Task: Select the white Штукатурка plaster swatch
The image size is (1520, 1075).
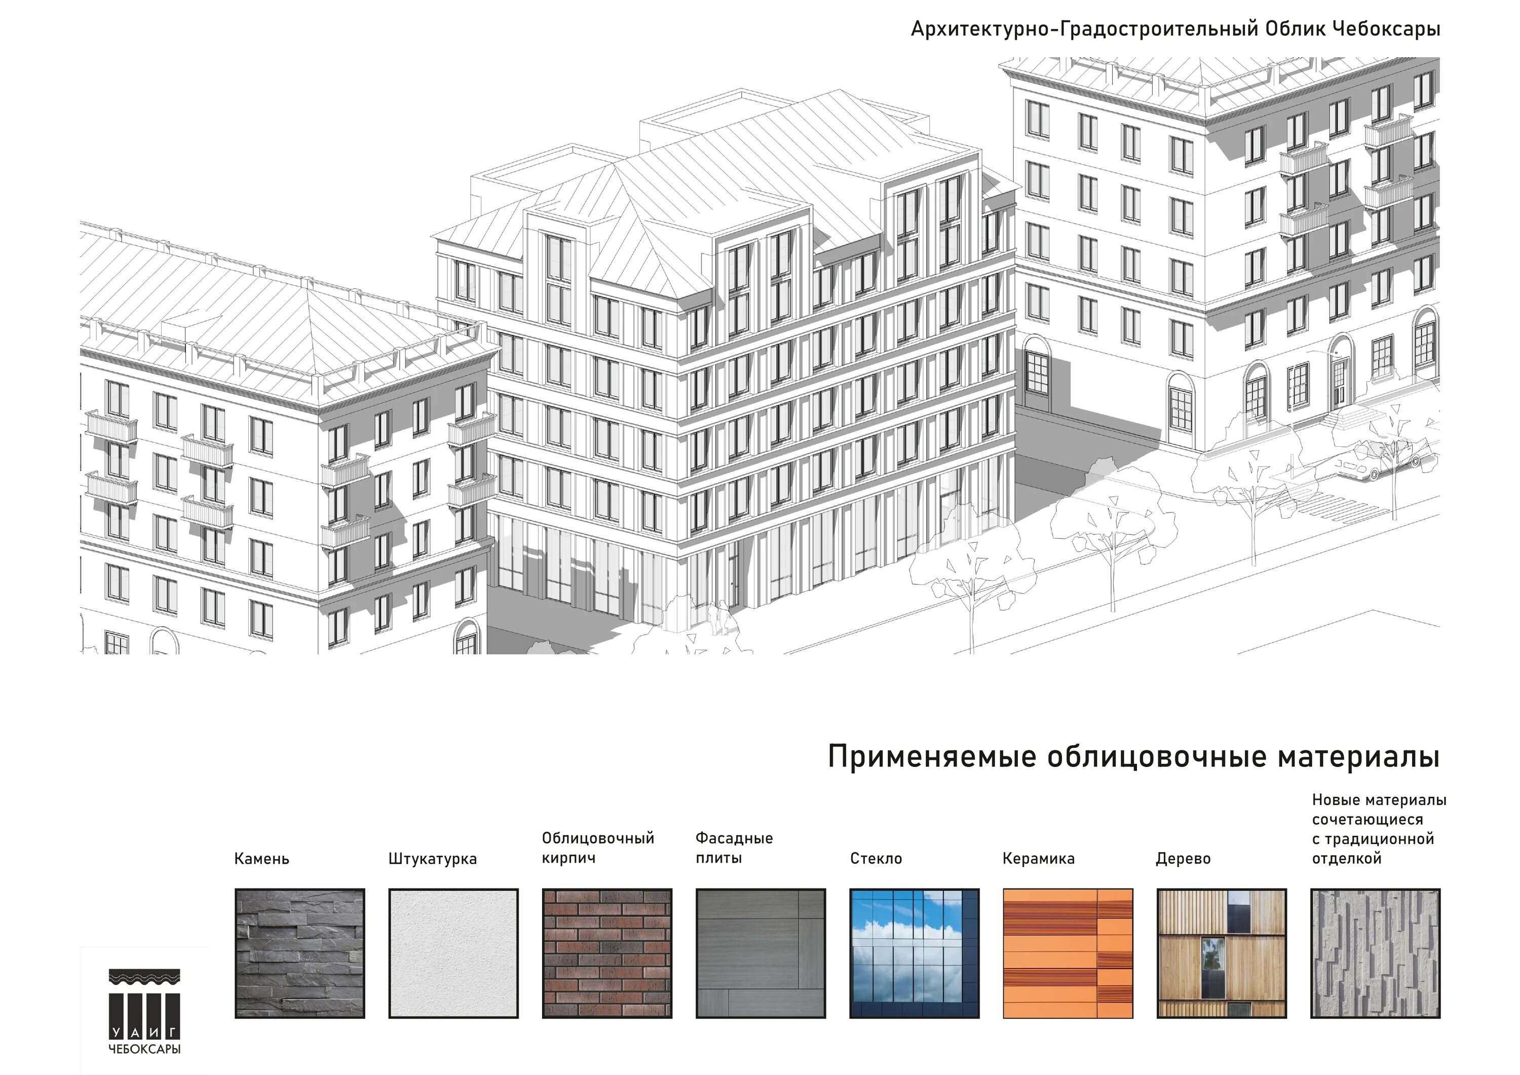Action: pos(453,953)
